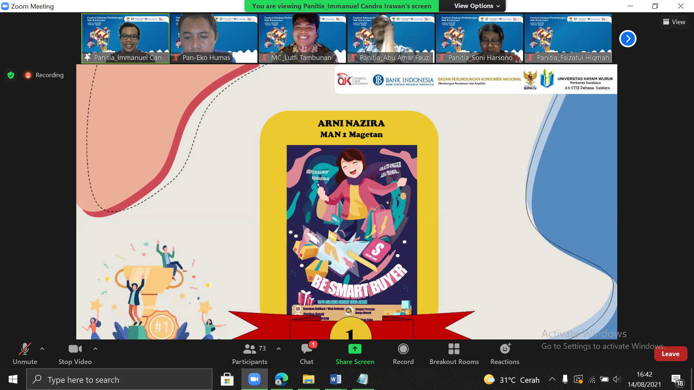
Task: Start recording with Record button
Action: 403,354
